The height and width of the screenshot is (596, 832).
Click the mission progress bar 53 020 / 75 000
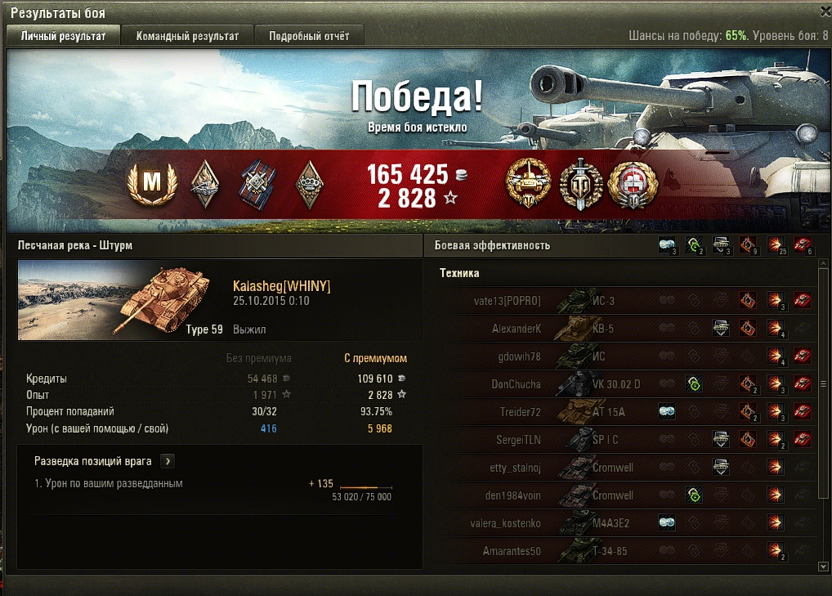(366, 486)
